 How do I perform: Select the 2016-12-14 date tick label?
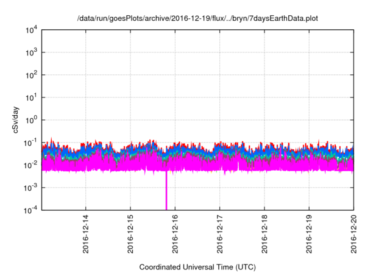86,234
